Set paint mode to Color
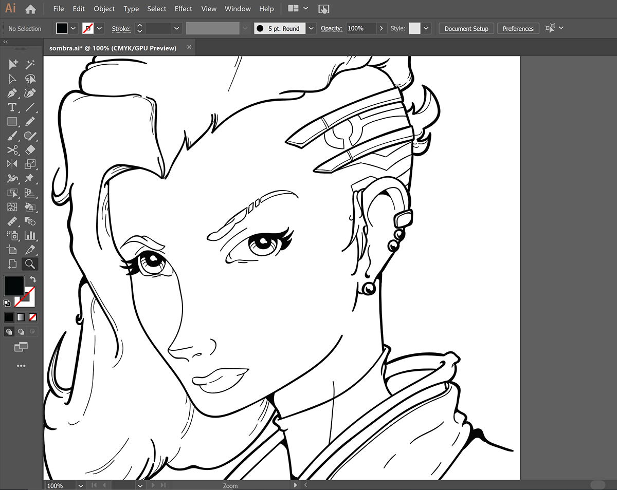617x490 pixels. point(9,317)
